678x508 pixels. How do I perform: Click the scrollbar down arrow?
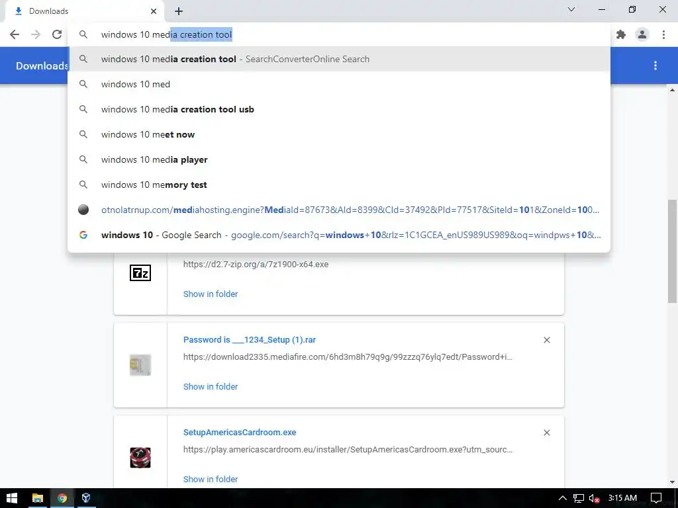(673, 482)
